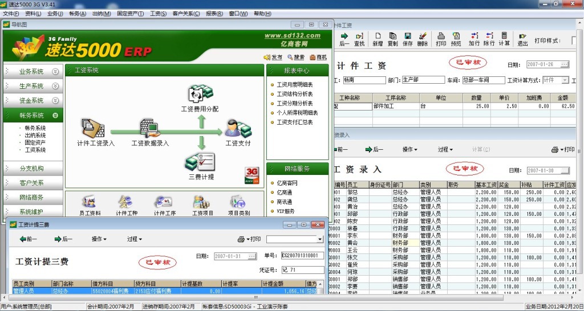Screen dimensions: 584x311
Task: Open 工资支付汇总表 report link
Action: [x=295, y=122]
